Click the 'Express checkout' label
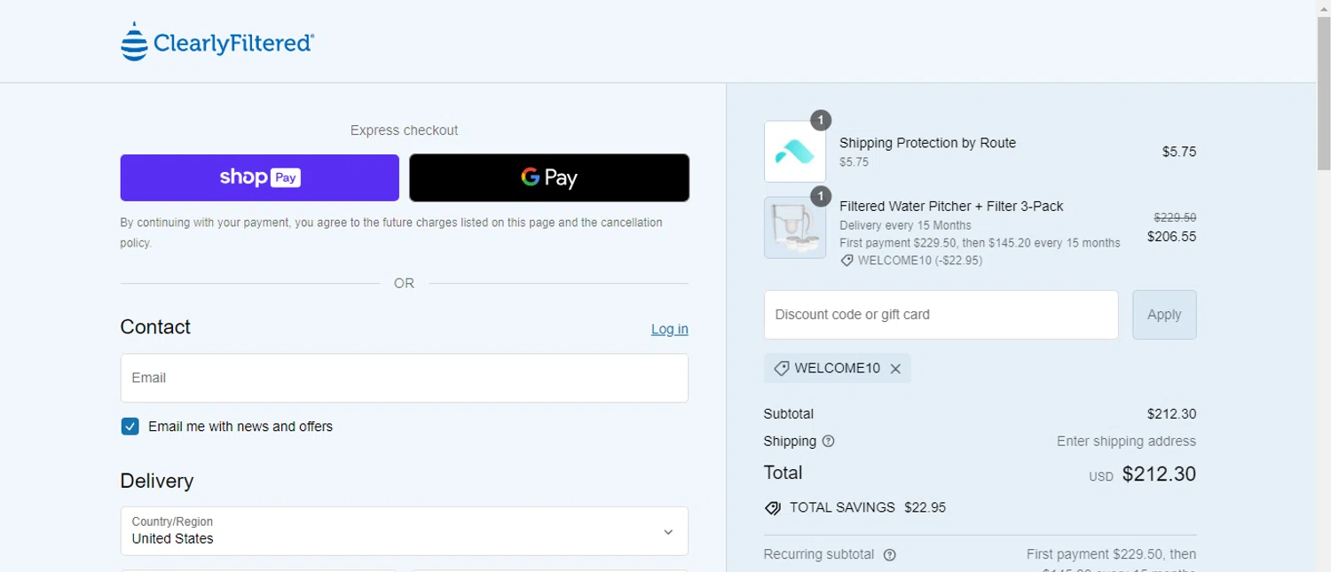The height and width of the screenshot is (572, 1331). tap(404, 130)
